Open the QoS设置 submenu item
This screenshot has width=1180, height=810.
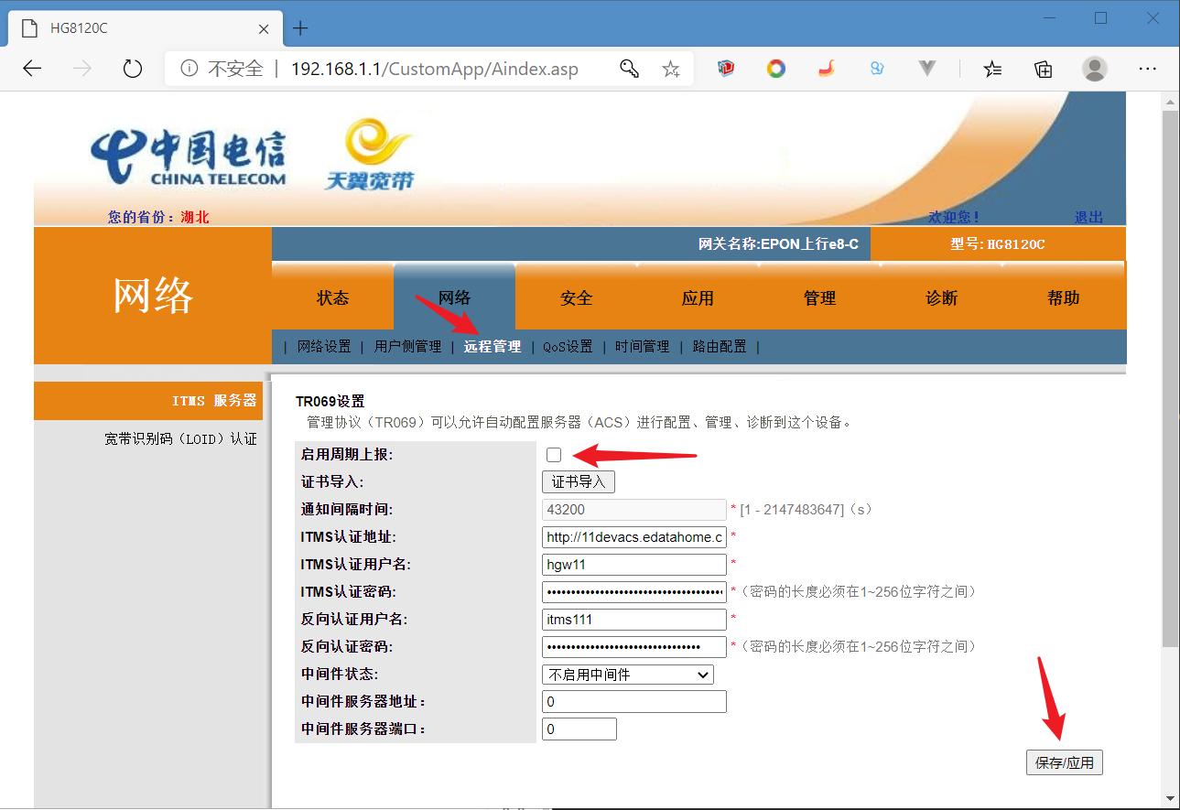click(566, 347)
